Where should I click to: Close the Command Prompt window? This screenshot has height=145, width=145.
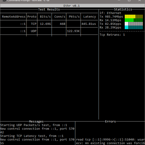pos(140,1)
